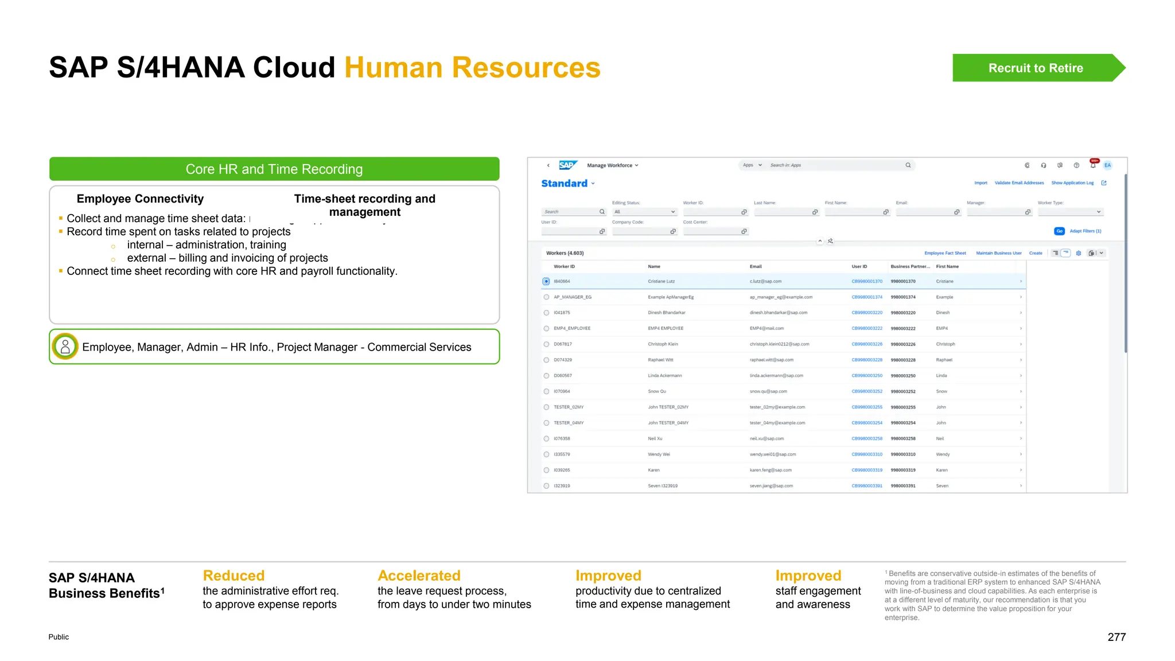Click the First Name column header
The height and width of the screenshot is (661, 1175).
pyautogui.click(x=947, y=267)
